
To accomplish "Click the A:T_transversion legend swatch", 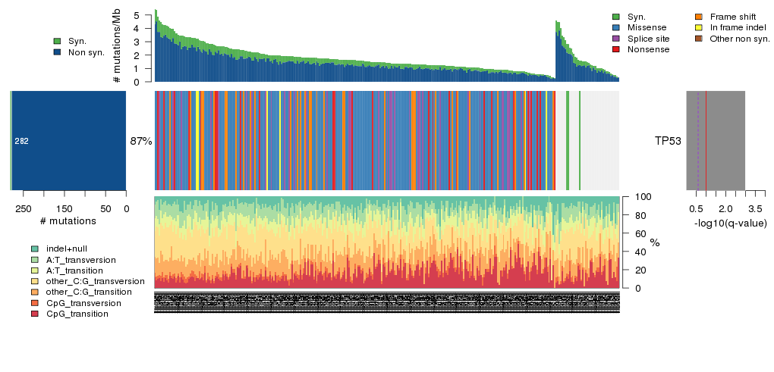I will pyautogui.click(x=35, y=259).
